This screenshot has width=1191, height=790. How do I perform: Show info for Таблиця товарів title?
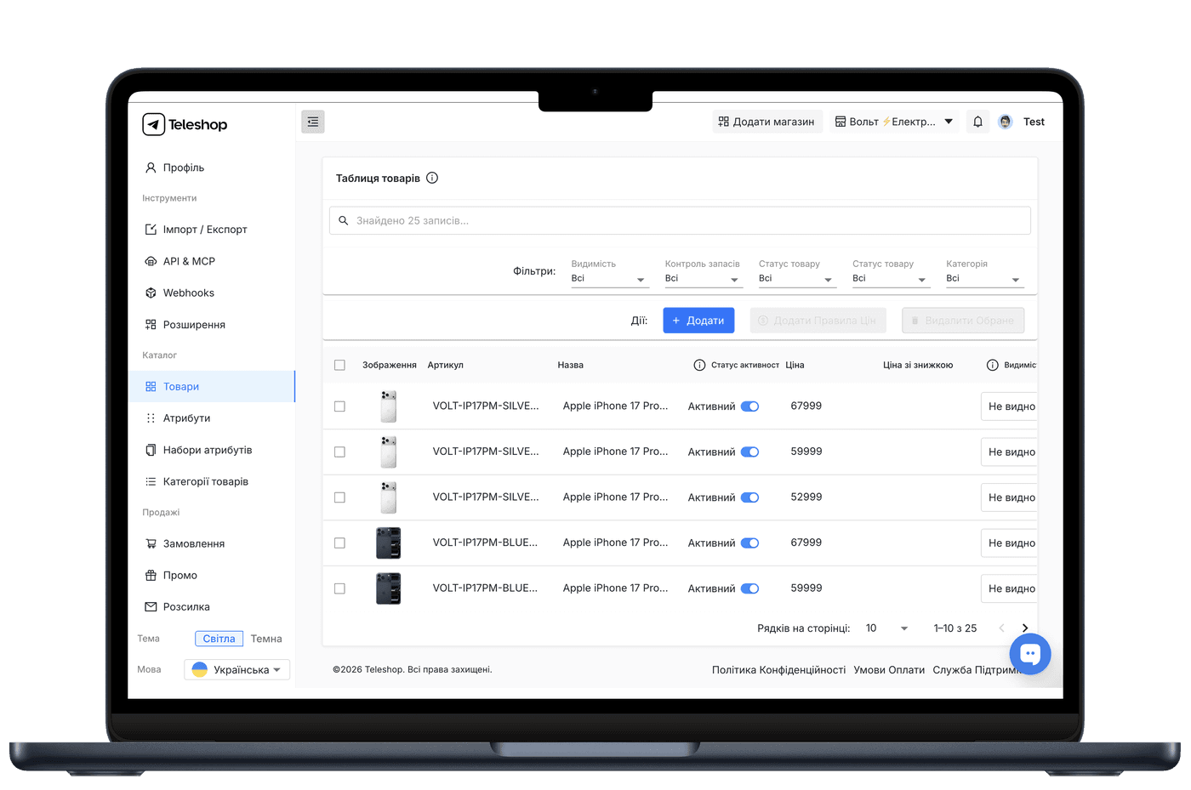coord(432,178)
